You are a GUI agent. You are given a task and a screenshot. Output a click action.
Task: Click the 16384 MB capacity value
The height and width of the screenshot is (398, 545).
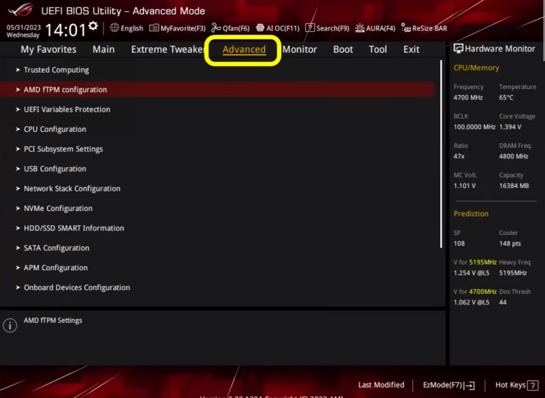coord(514,186)
